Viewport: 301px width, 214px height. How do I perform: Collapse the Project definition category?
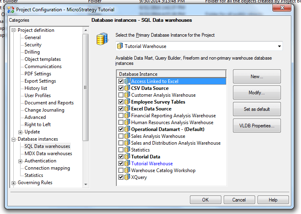coord(14,30)
